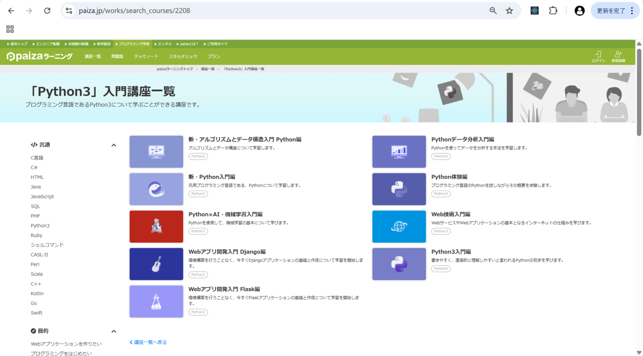The width and height of the screenshot is (643, 356).
Task: Follow the 講座一覧へ戻る link
Action: [x=148, y=342]
